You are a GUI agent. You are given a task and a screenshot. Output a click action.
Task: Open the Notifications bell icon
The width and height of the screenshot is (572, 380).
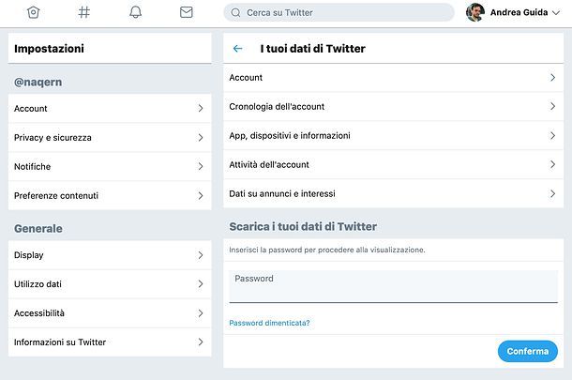(x=135, y=12)
